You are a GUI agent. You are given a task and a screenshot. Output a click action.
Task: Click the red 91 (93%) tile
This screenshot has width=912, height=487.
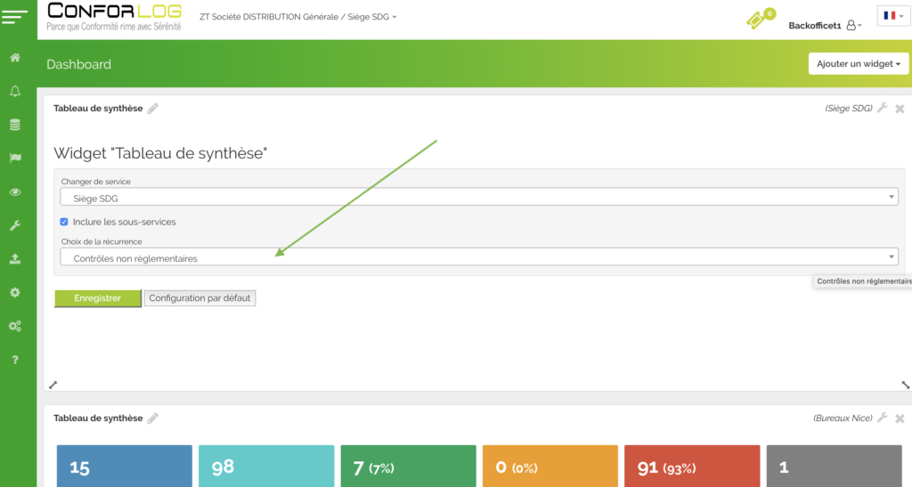tap(692, 467)
